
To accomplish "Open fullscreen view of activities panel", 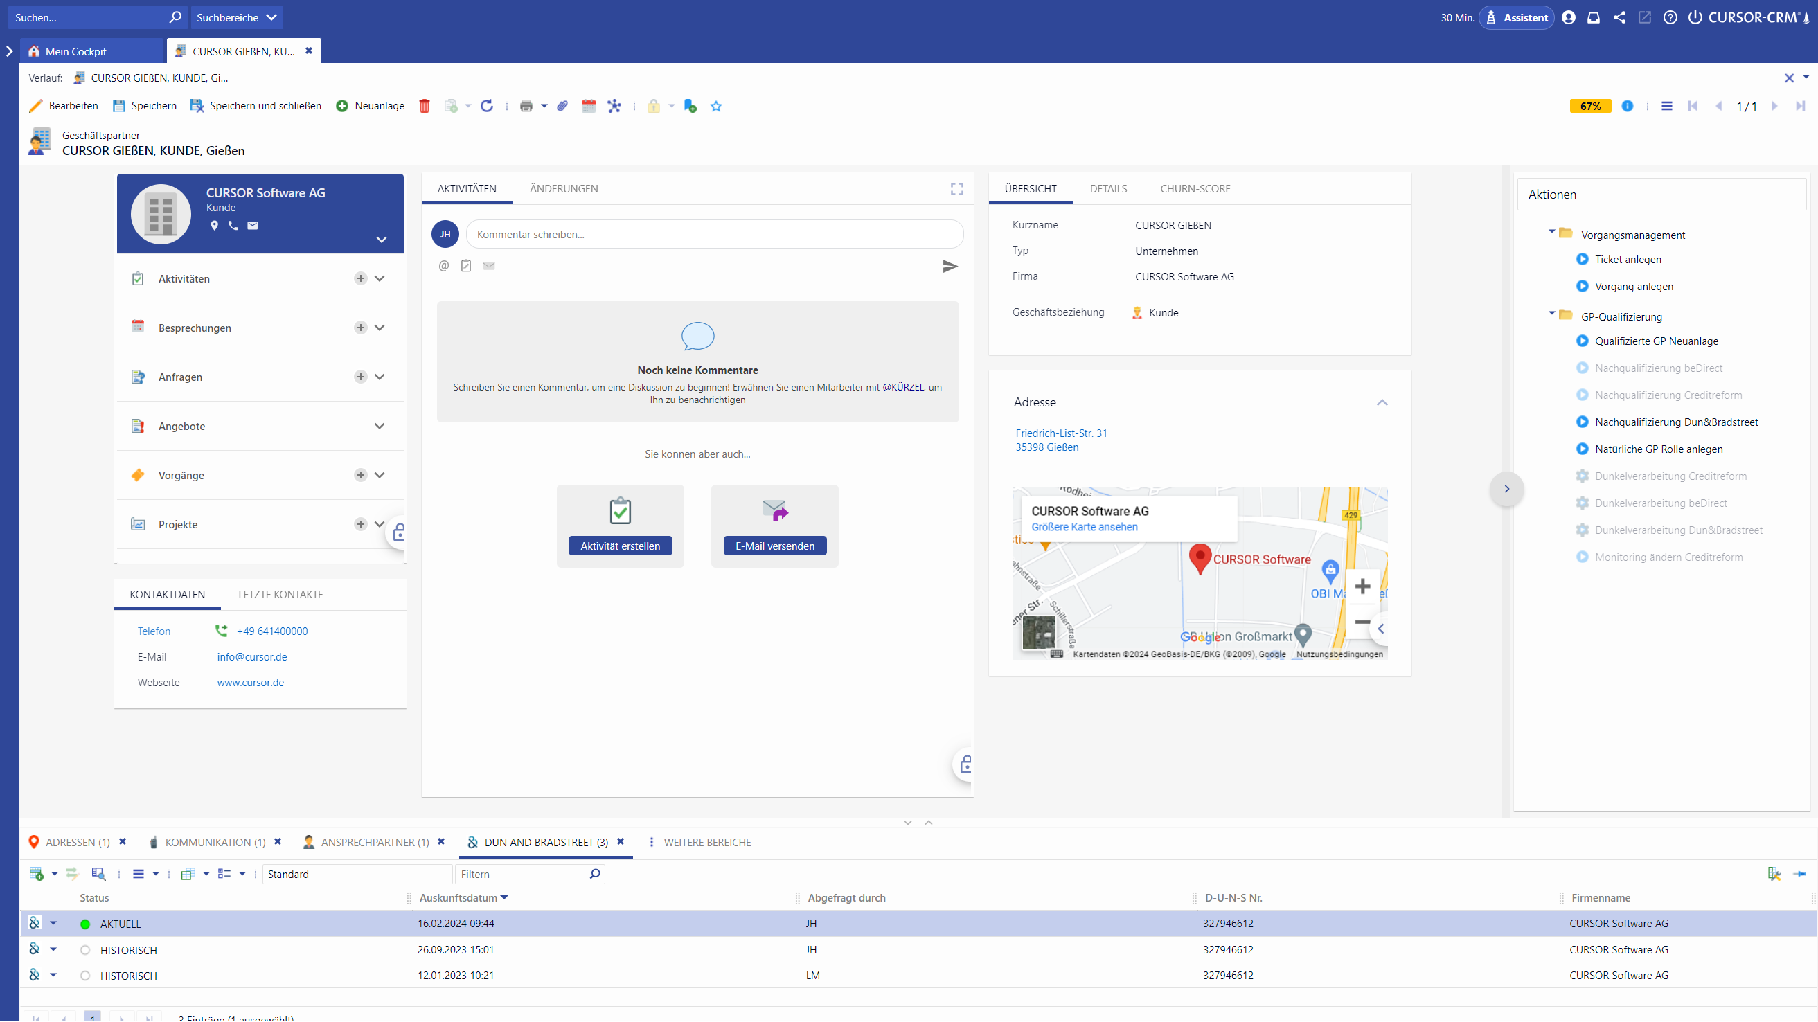I will click(956, 189).
